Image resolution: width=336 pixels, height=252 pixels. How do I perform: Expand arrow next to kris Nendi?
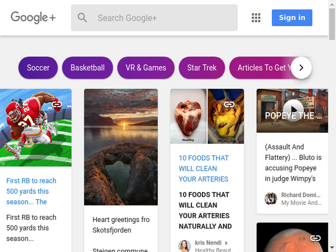click(x=226, y=243)
